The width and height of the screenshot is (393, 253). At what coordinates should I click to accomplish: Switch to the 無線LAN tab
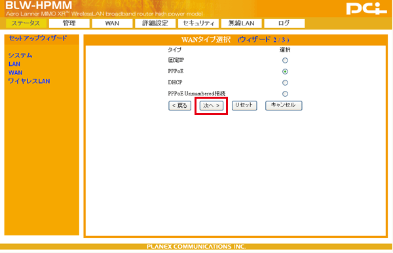241,24
